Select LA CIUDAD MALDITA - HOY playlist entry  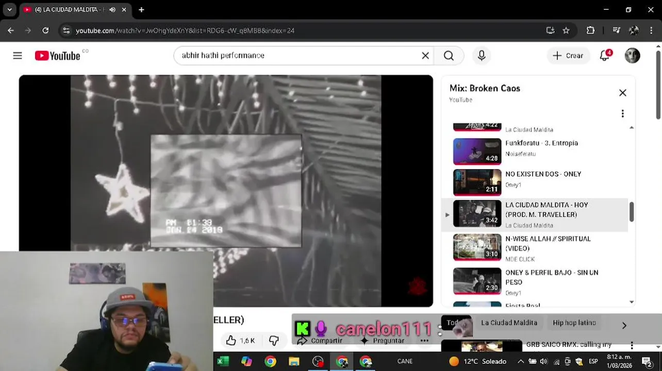536,214
